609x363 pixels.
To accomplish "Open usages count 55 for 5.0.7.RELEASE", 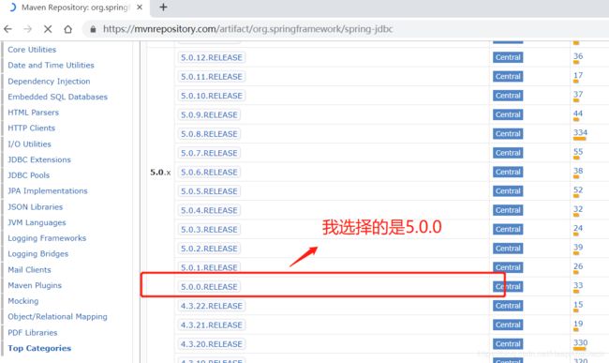I will coord(578,152).
